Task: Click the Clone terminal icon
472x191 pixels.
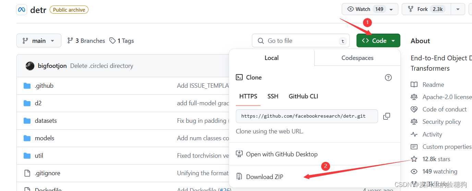Action: tap(239, 77)
